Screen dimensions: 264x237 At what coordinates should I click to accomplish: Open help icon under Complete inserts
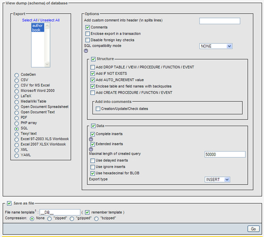tap(91, 139)
